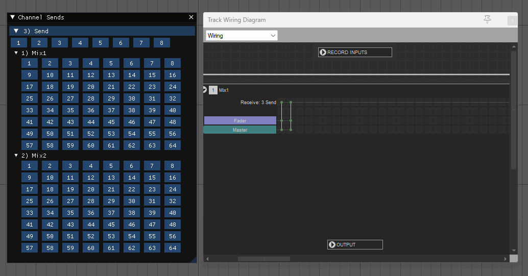Viewport: 528px width, 276px height.
Task: Toggle Send source channel 8
Action: (x=162, y=43)
